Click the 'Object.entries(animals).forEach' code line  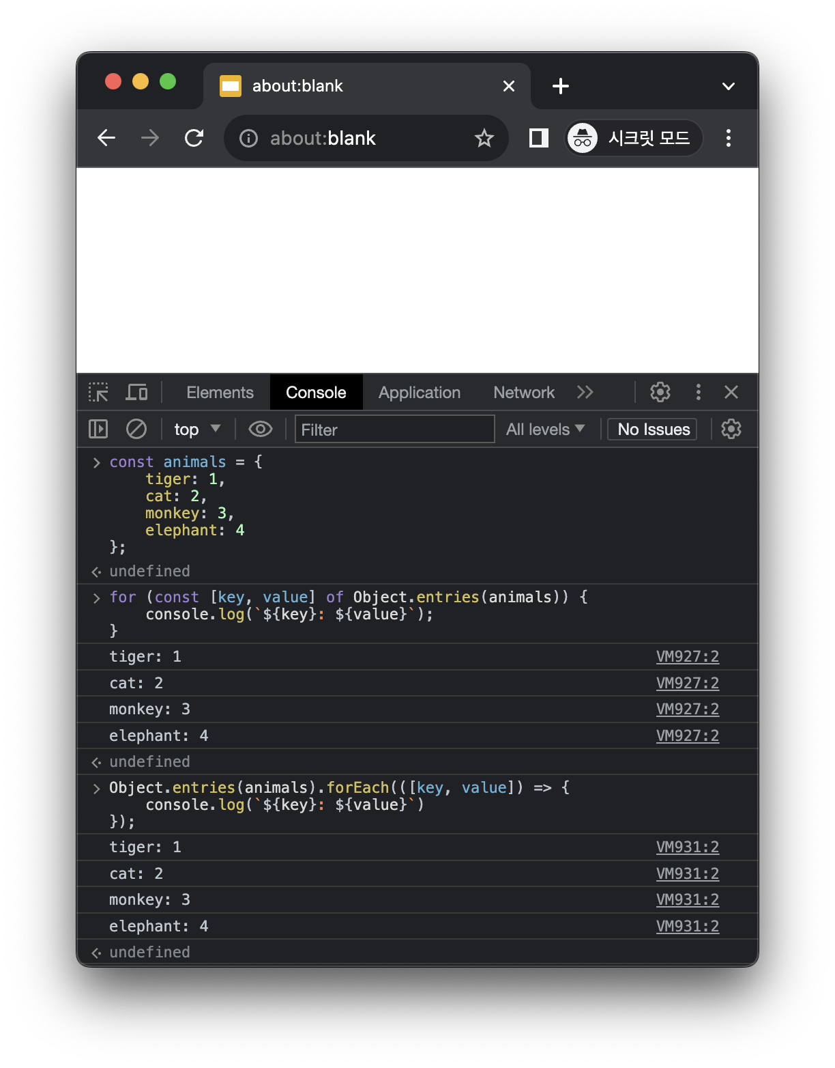click(339, 788)
